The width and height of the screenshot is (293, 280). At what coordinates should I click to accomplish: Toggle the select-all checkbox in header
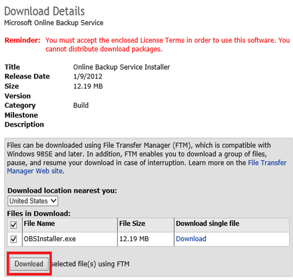pyautogui.click(x=13, y=225)
